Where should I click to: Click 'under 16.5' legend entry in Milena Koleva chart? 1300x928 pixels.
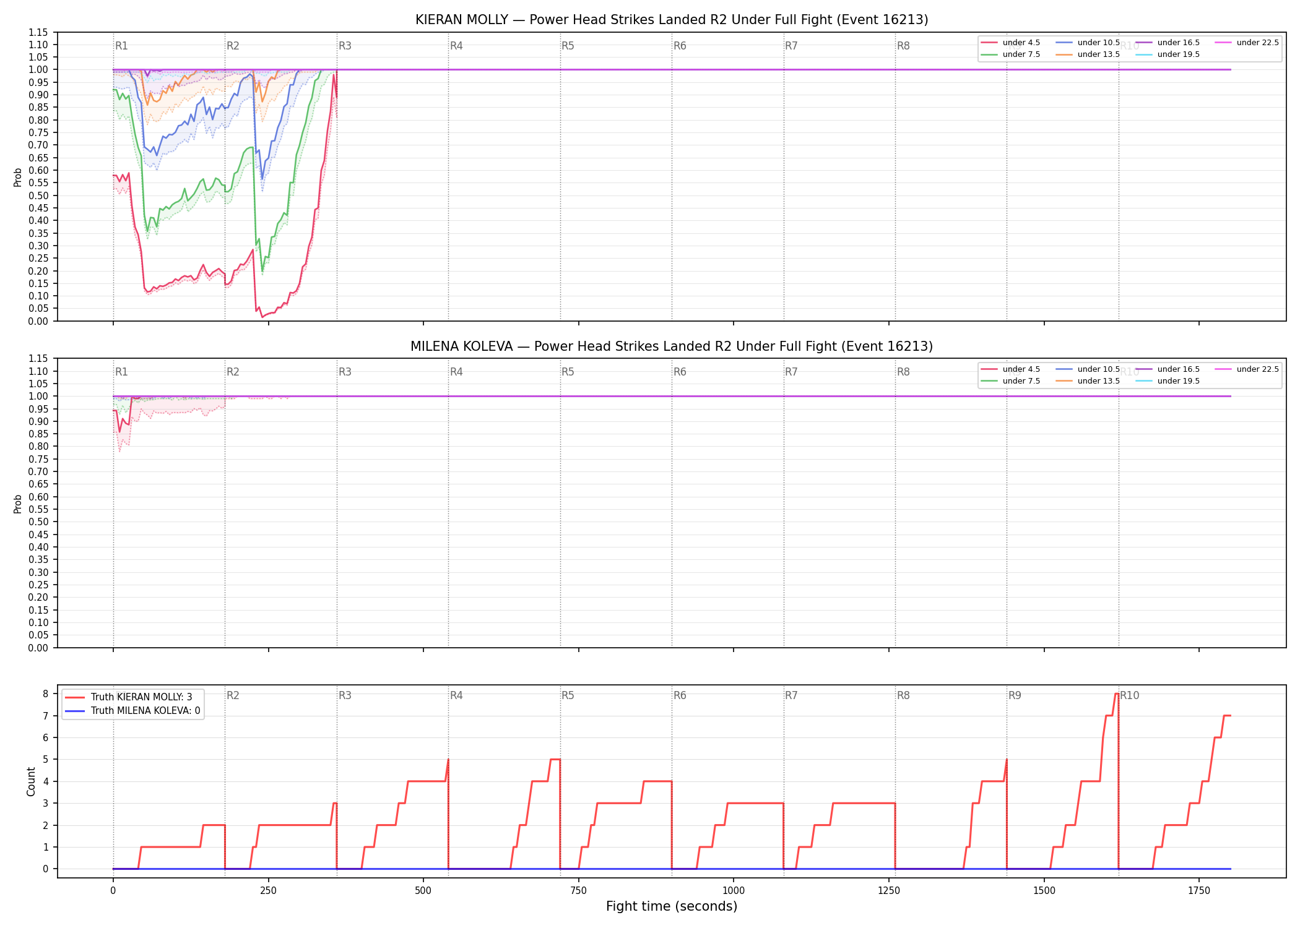[x=1168, y=369]
